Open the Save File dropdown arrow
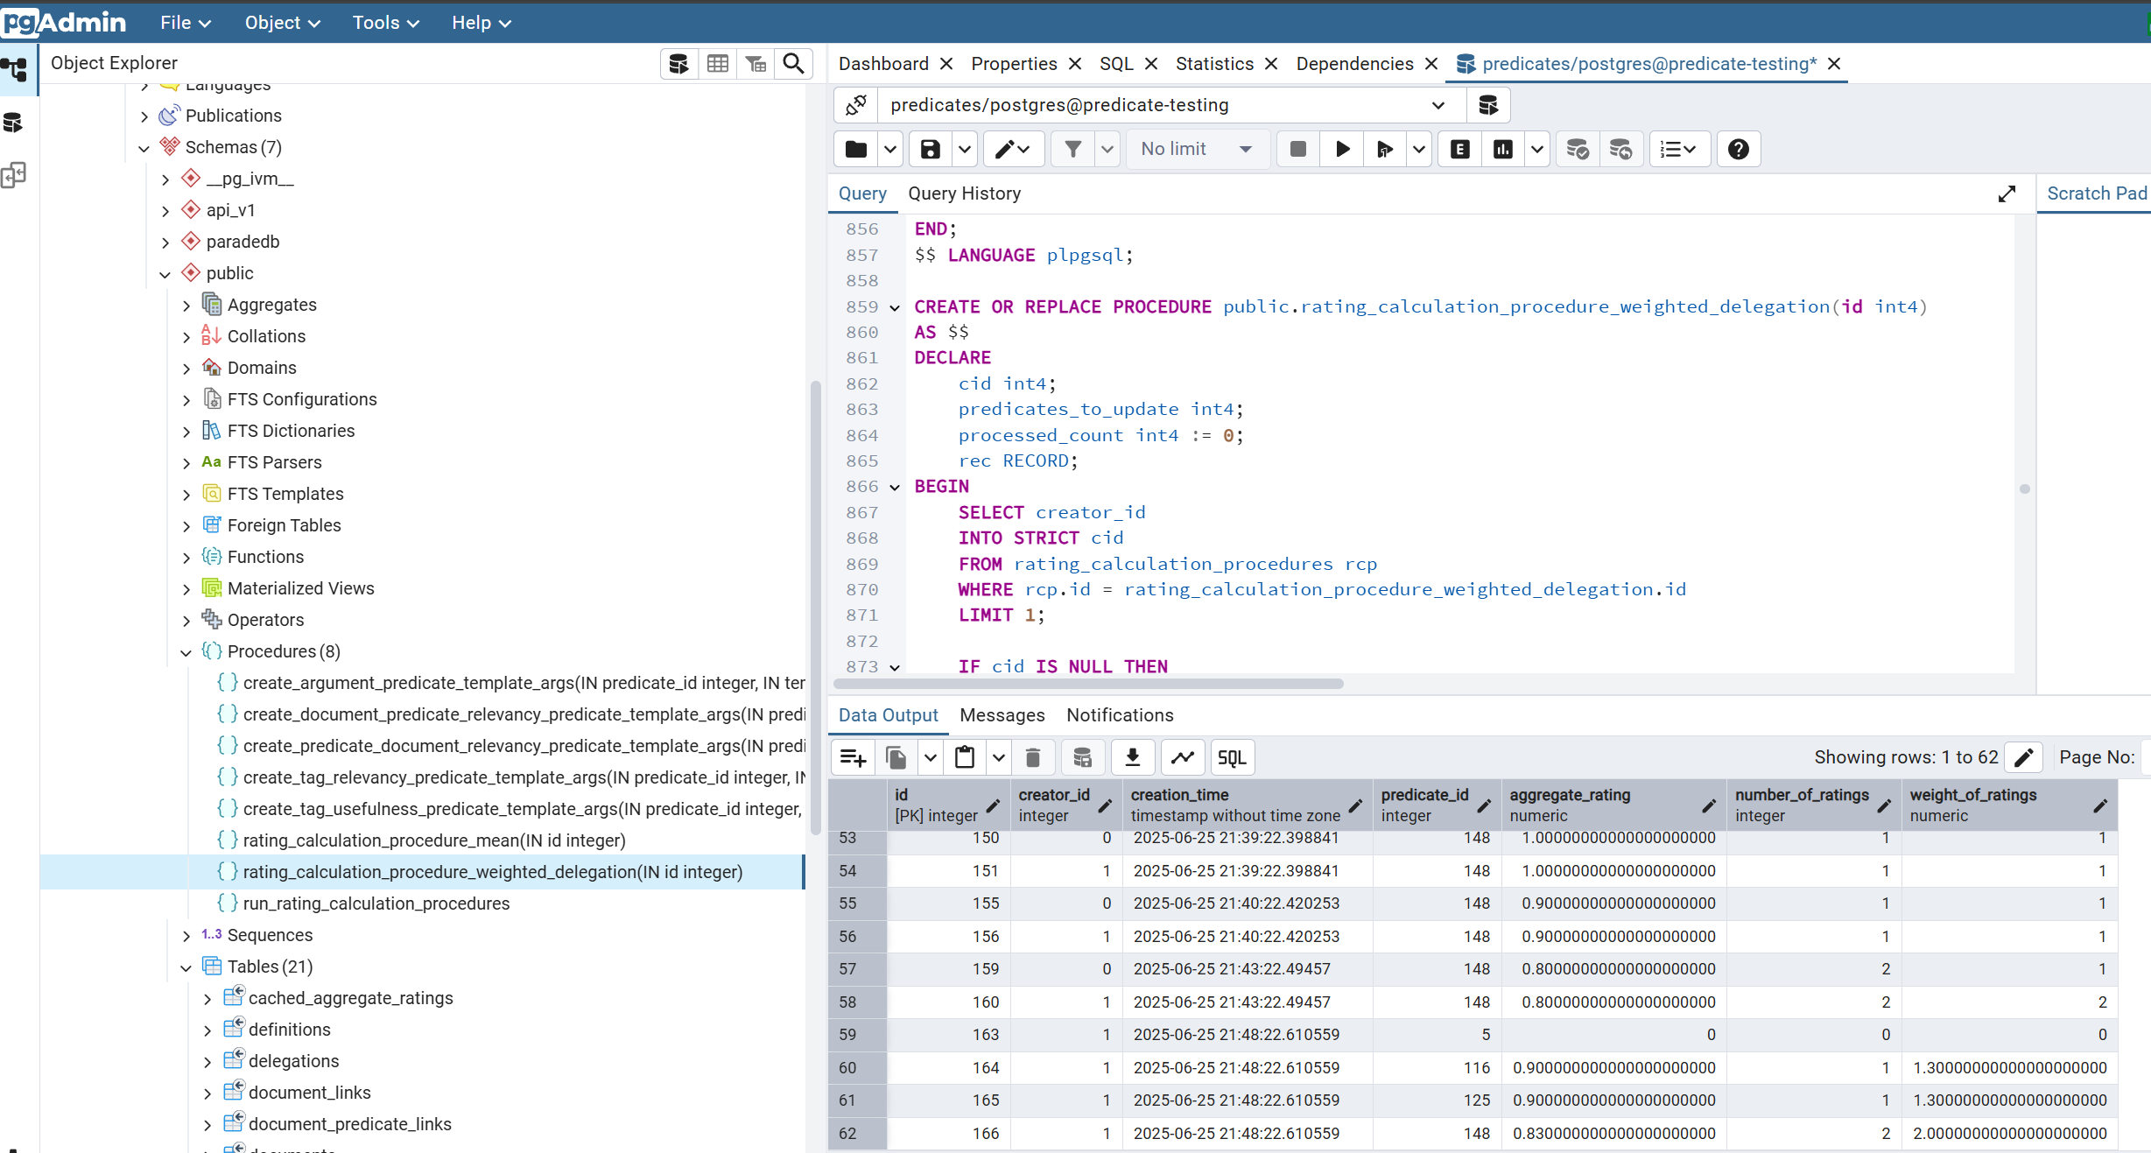 [x=964, y=149]
